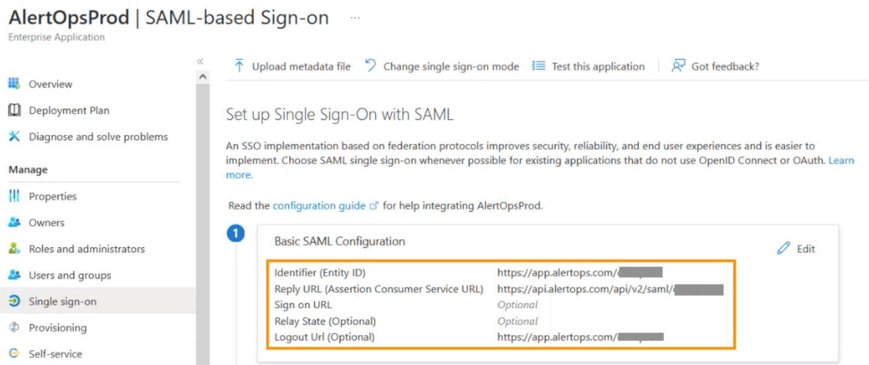Click Test this application button
The image size is (869, 365).
(588, 66)
